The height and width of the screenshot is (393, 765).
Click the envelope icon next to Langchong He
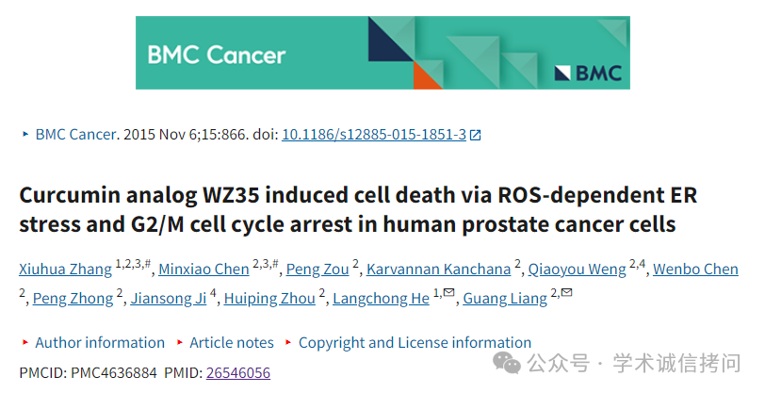[448, 292]
